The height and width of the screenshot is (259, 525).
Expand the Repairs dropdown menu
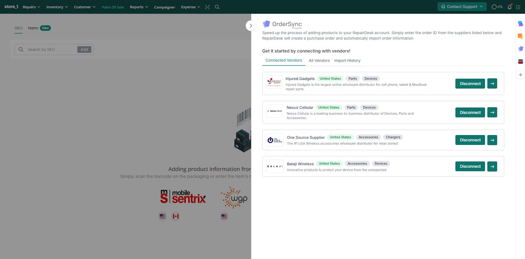pyautogui.click(x=31, y=7)
